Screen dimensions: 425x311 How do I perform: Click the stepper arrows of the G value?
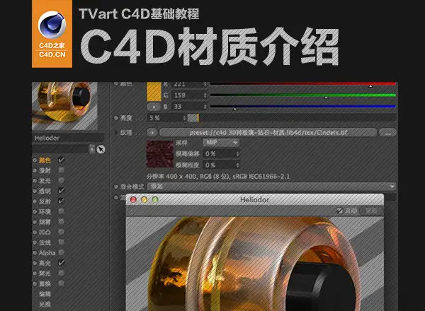tap(205, 95)
